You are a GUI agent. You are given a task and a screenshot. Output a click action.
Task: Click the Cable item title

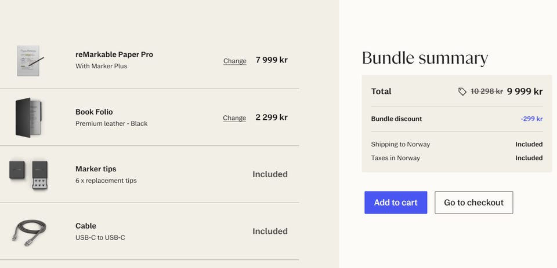tap(86, 226)
